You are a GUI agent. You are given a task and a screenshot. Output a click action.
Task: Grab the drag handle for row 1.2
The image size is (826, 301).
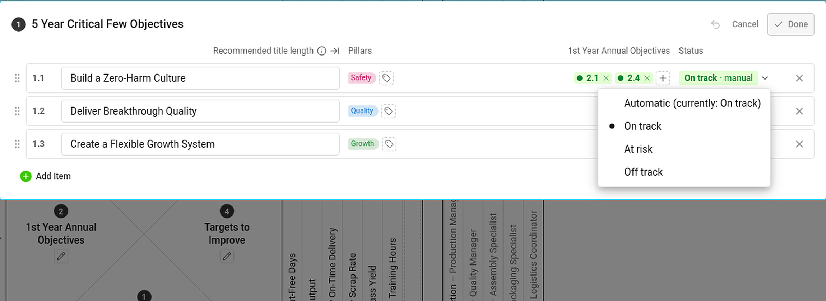[17, 111]
